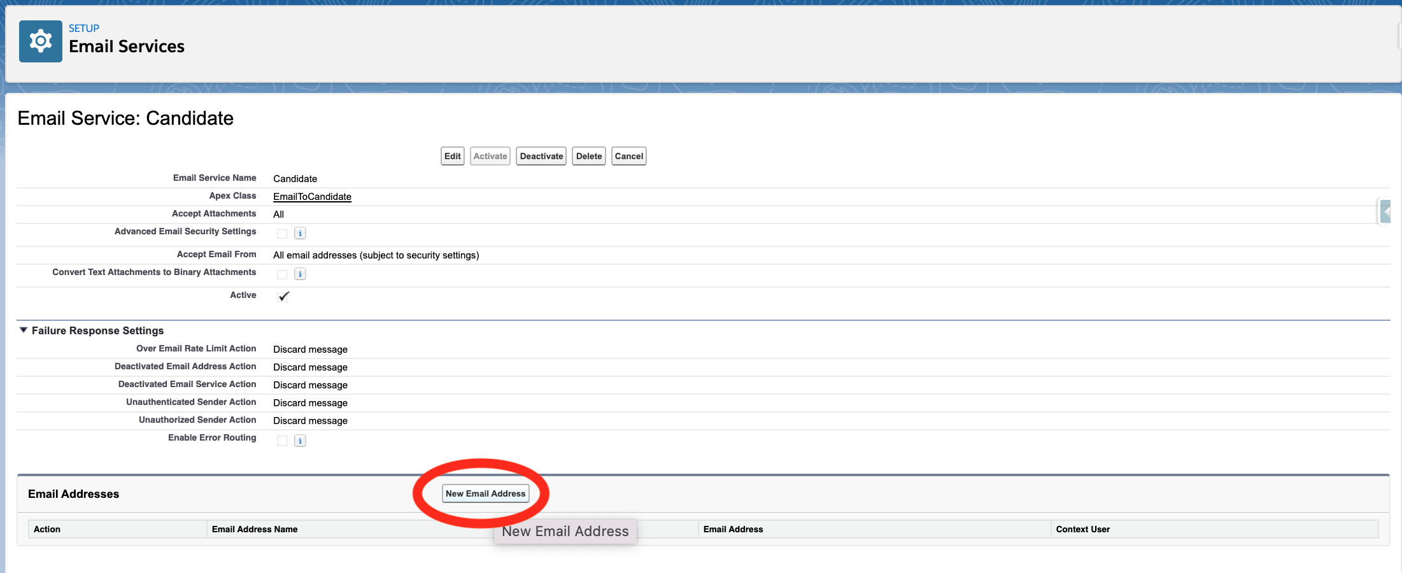Click the Context User column header

pyautogui.click(x=1082, y=529)
